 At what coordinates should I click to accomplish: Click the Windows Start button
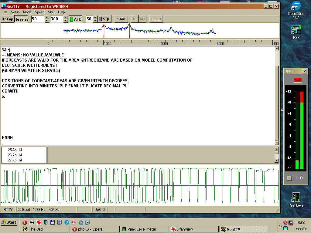(9, 222)
